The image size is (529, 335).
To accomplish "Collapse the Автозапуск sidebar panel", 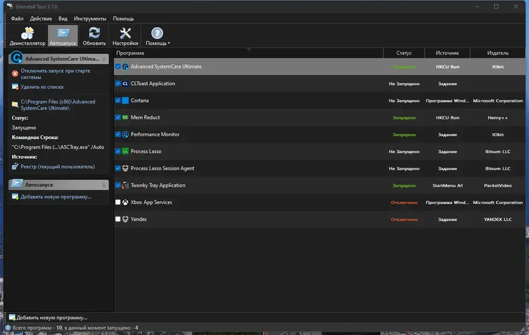I will (104, 185).
